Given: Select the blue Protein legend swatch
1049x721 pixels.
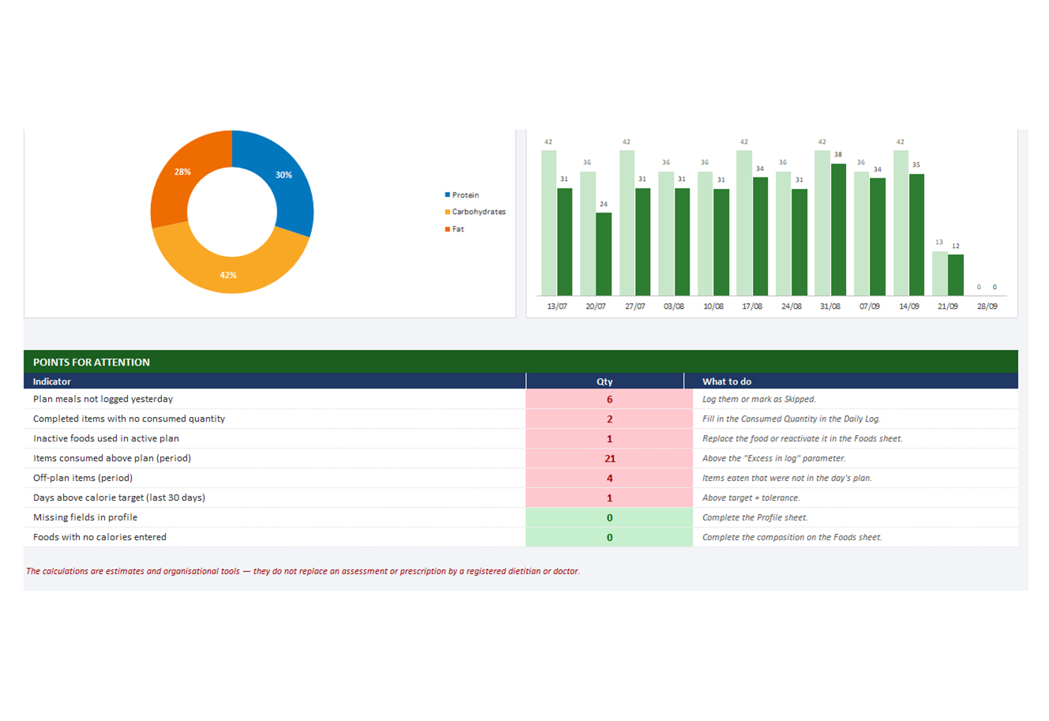Looking at the screenshot, I should pos(447,195).
